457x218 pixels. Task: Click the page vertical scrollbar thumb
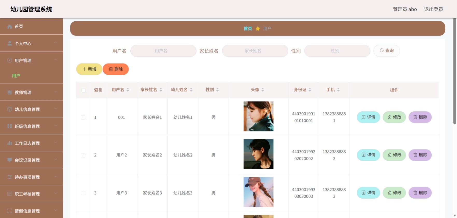[455, 71]
